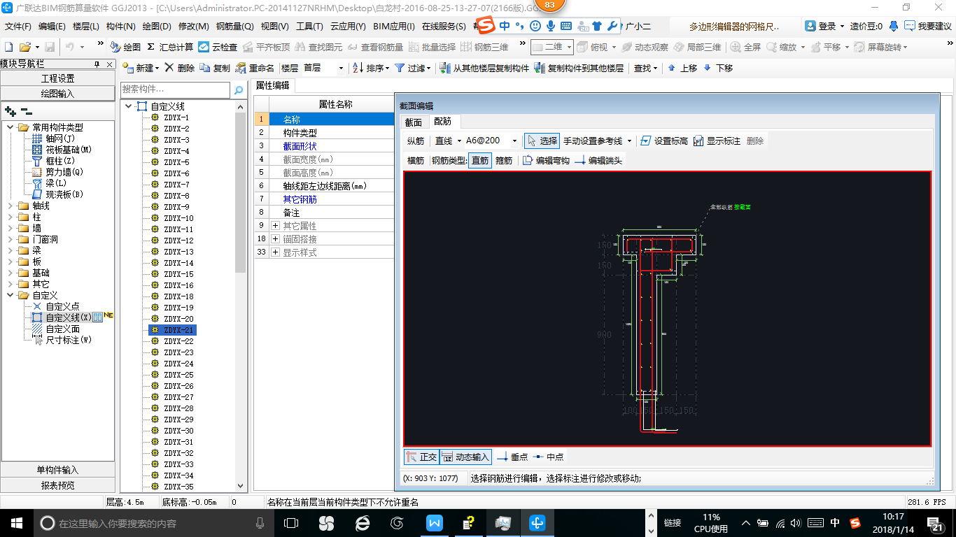
Task: Click 编辑弯钩 tool
Action: click(x=546, y=160)
